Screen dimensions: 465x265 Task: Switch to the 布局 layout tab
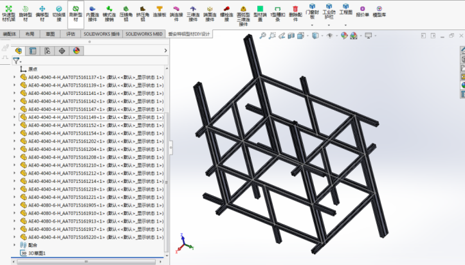pos(30,34)
